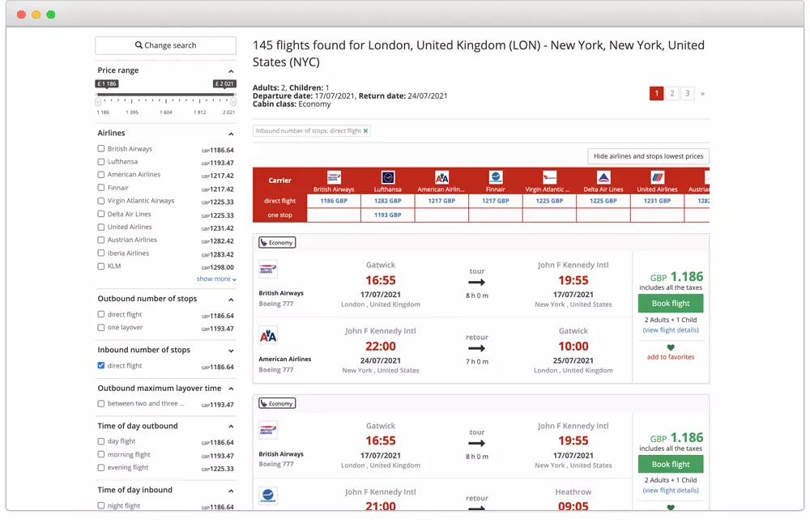The image size is (810, 523).
Task: Click the magnifier icon in Change search
Action: pos(140,45)
